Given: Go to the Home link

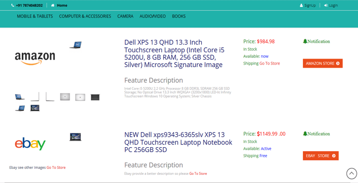Looking at the screenshot, I should click(62, 6).
